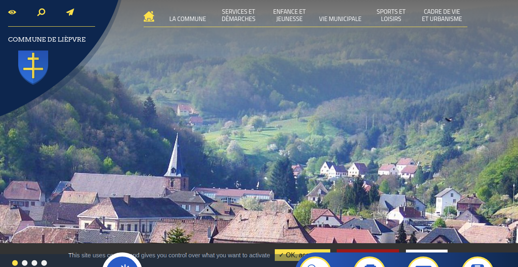Select the second slideshow dot

tap(25, 263)
